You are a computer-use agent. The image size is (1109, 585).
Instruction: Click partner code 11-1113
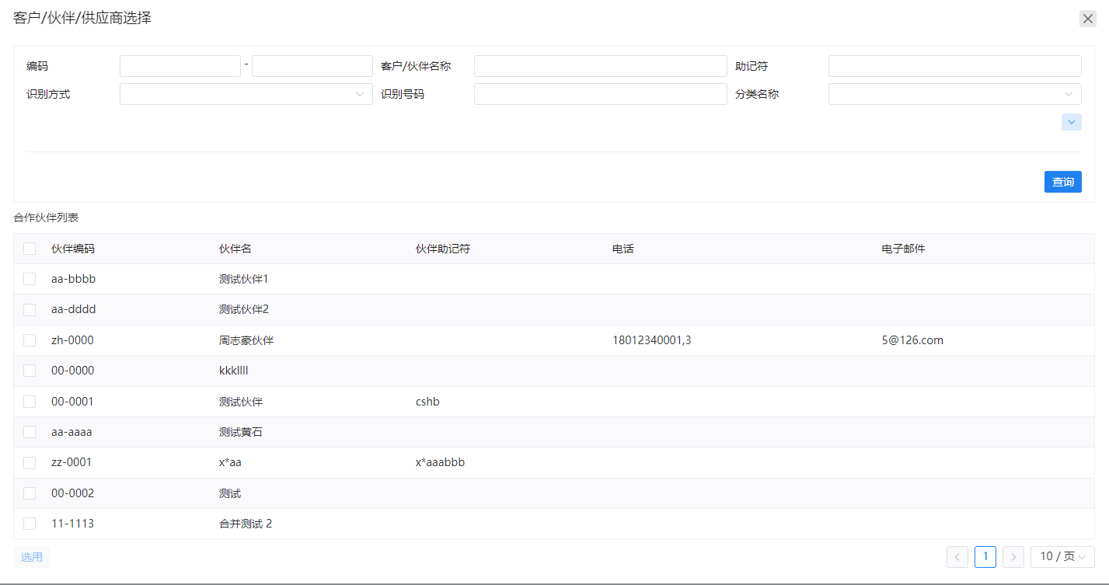click(72, 524)
